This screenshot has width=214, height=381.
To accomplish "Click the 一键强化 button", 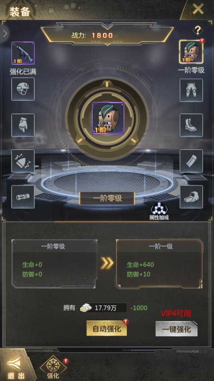I will pyautogui.click(x=176, y=329).
